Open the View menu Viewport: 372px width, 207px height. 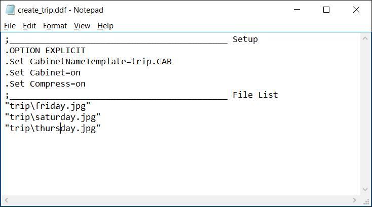tap(82, 26)
